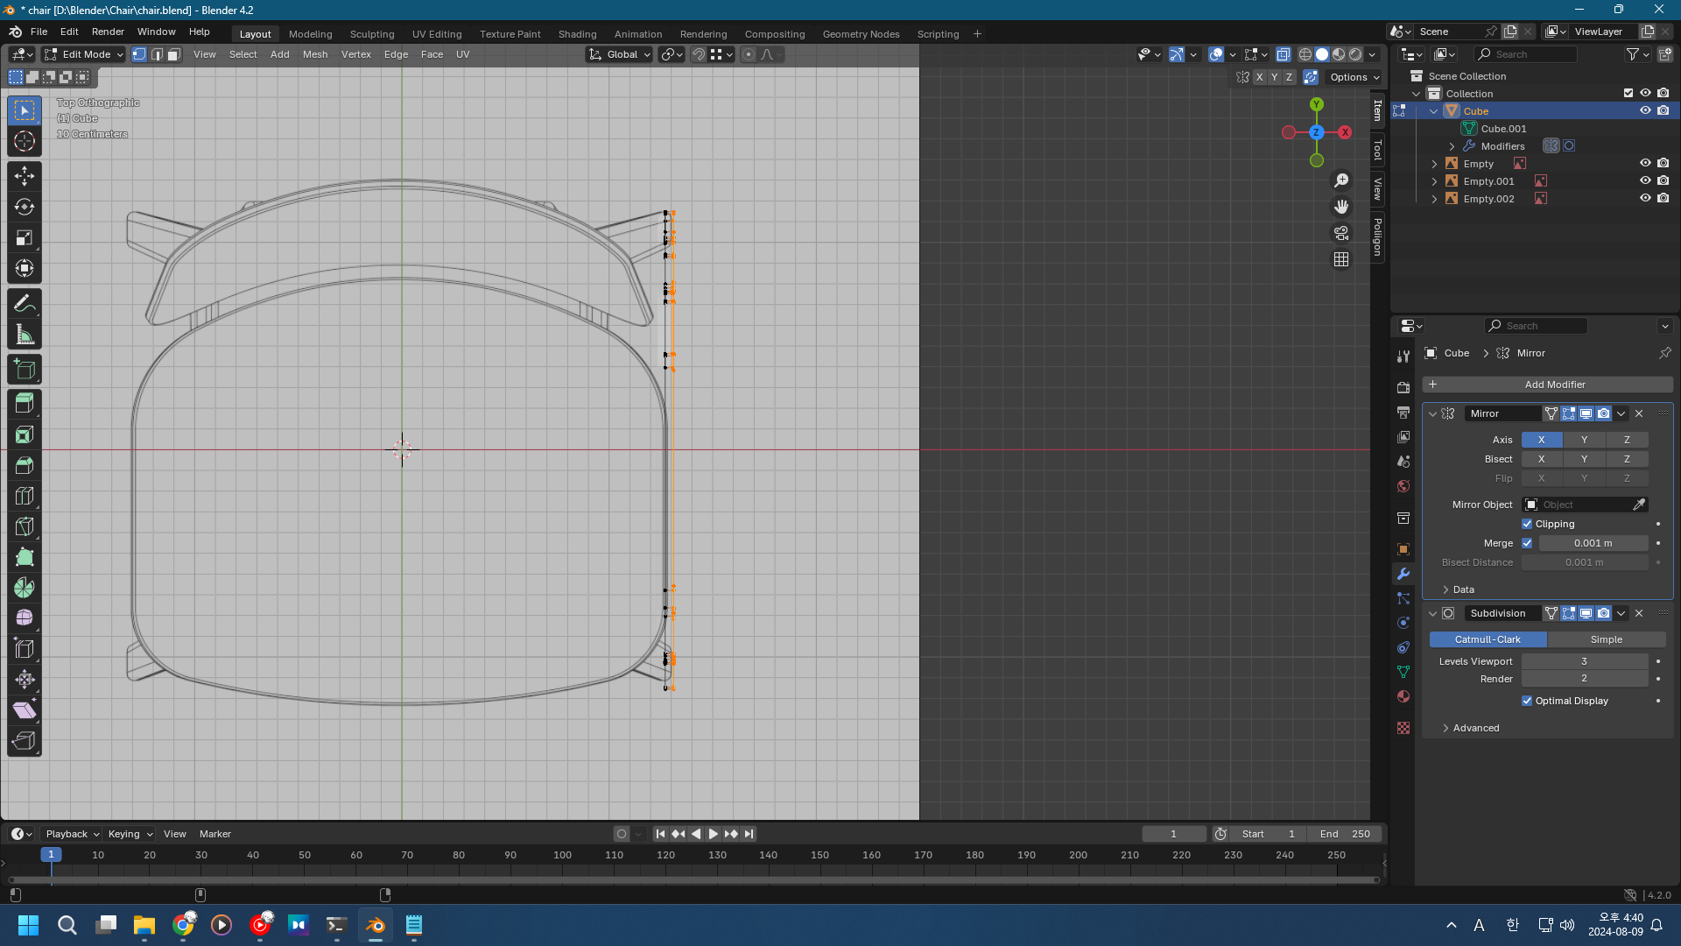Collapse the Mirror modifier panel

(x=1433, y=413)
